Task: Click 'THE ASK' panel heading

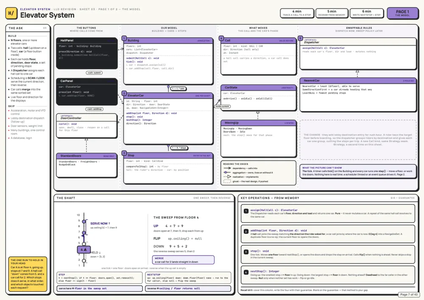Action: click(x=16, y=28)
